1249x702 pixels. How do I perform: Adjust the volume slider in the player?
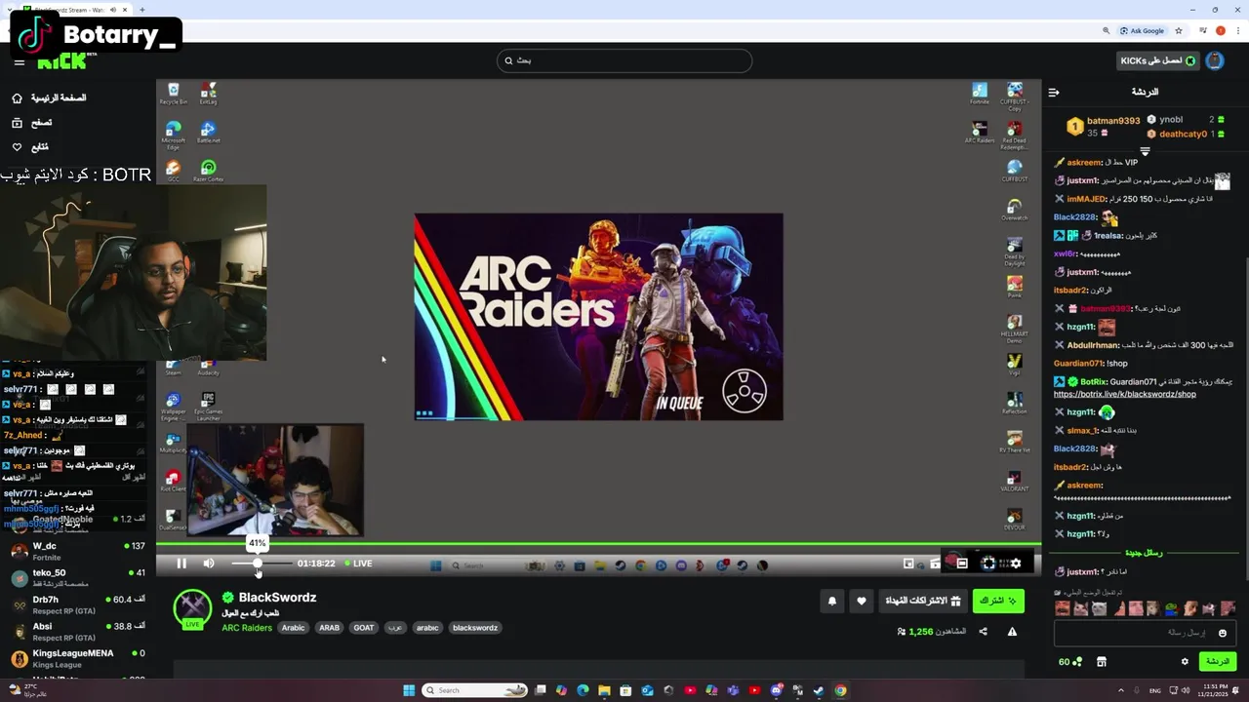pos(261,564)
